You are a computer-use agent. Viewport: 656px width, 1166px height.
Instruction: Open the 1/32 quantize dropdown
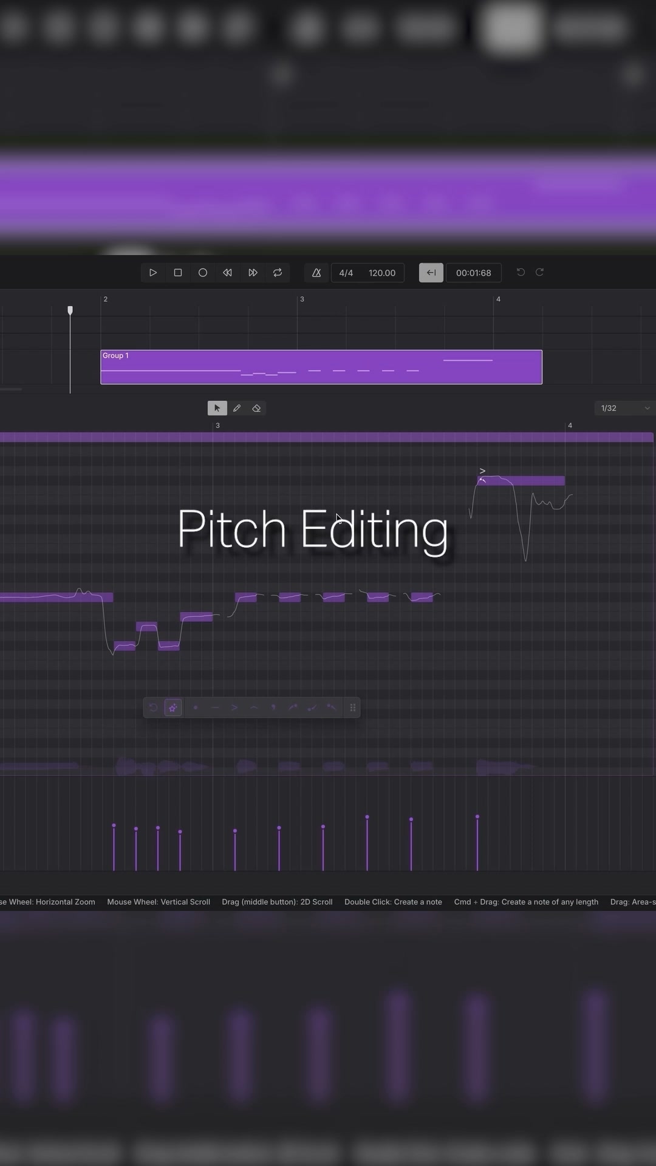[625, 408]
